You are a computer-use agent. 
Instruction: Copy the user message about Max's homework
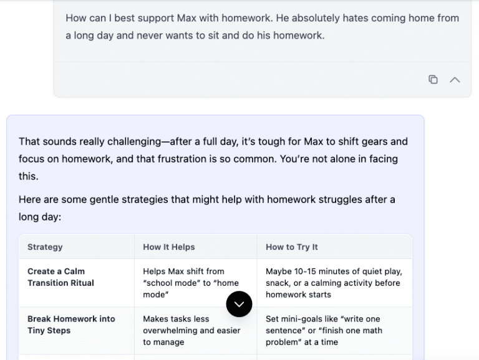(x=433, y=79)
